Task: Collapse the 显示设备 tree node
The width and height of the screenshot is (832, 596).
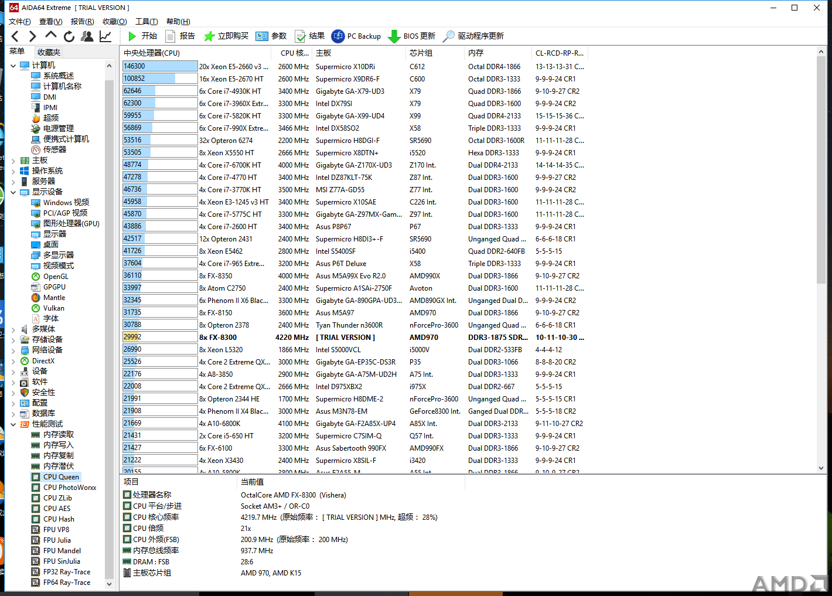Action: pos(13,192)
